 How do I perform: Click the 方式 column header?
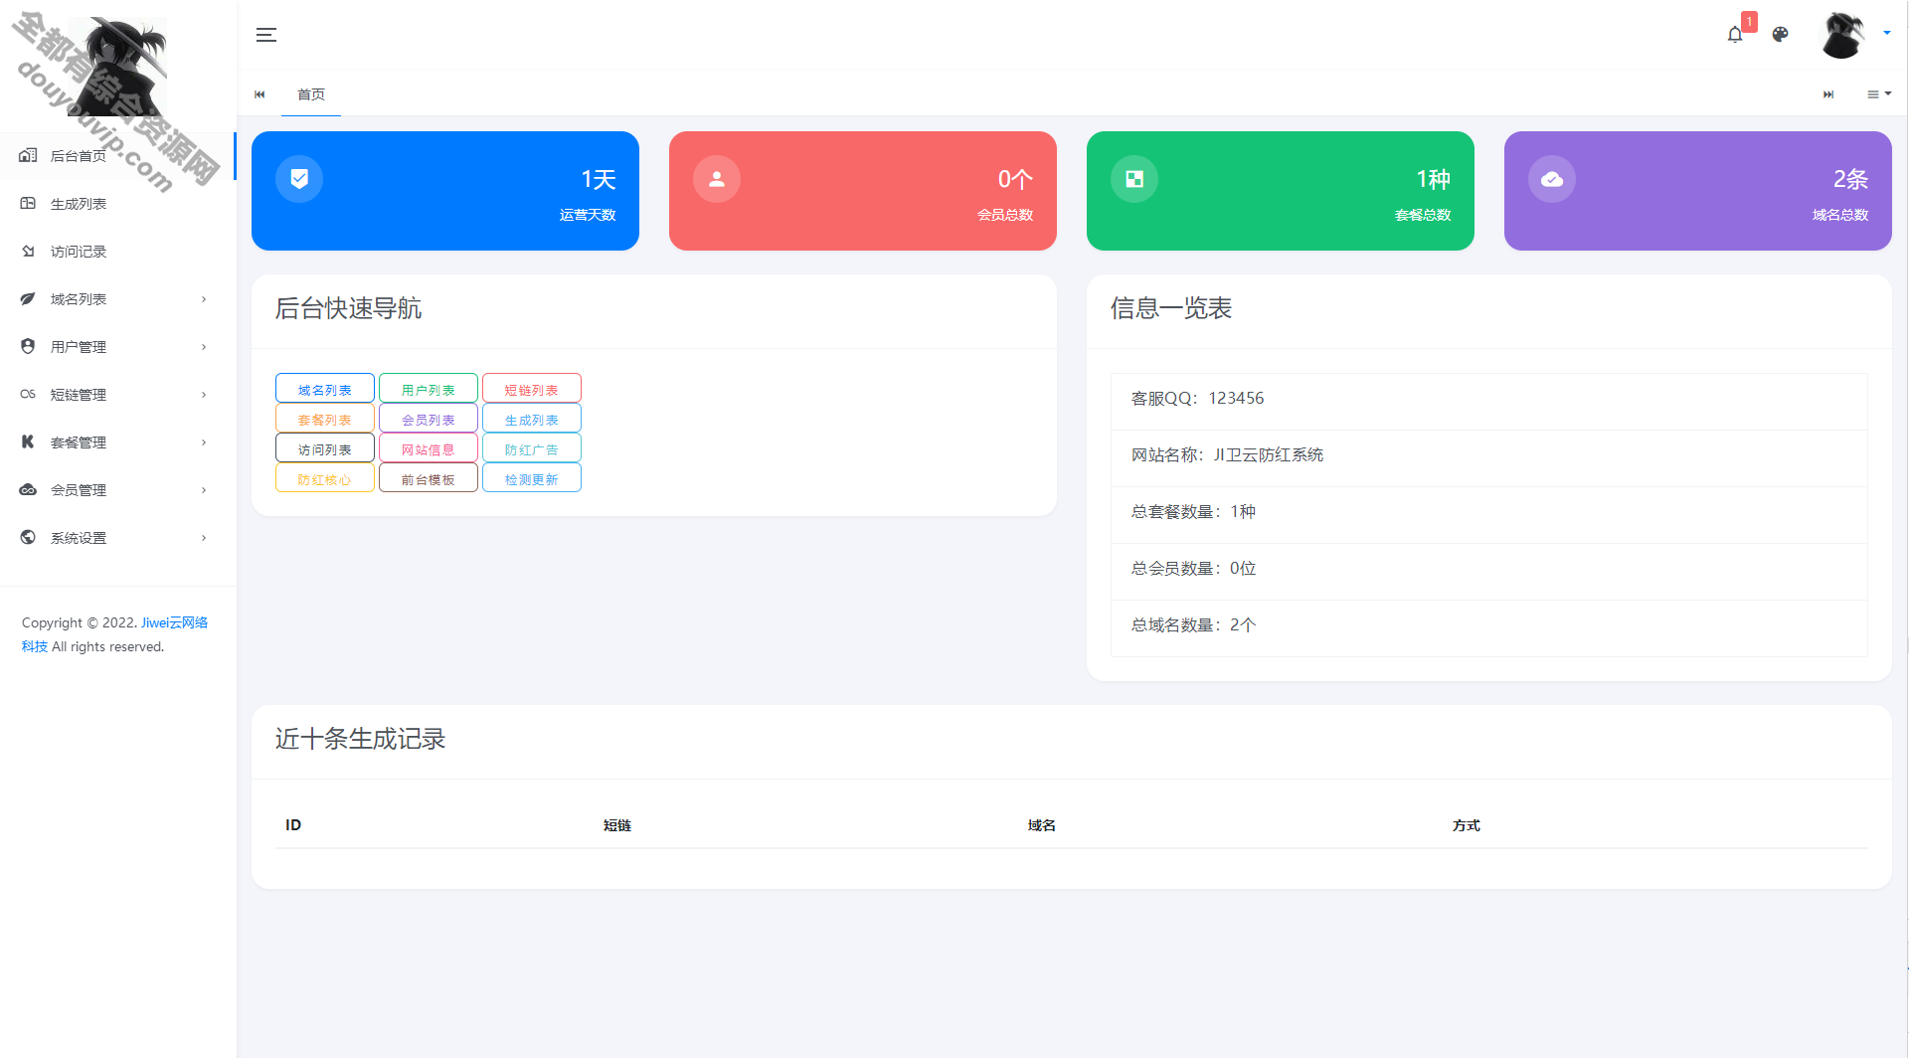pyautogui.click(x=1467, y=825)
